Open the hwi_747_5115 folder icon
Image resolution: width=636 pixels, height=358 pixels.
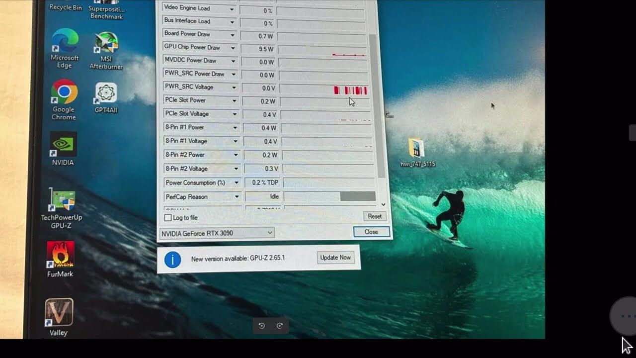[417, 153]
